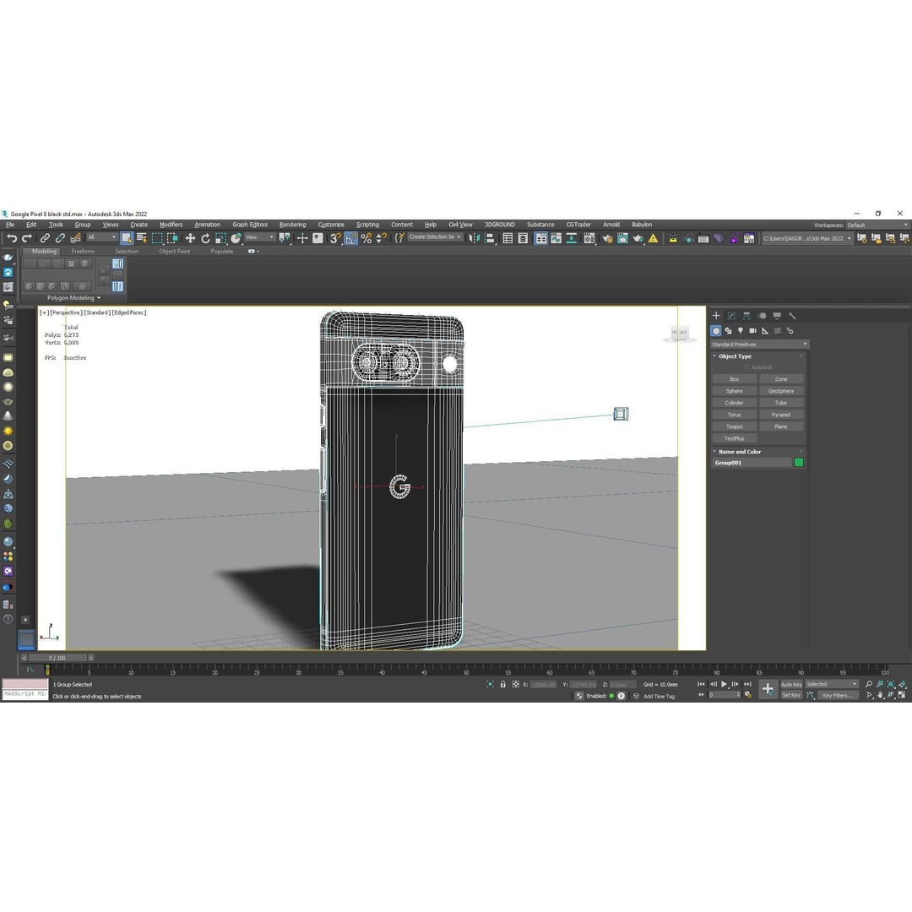Activate the Select Object tool
This screenshot has width=912, height=912.
click(126, 238)
